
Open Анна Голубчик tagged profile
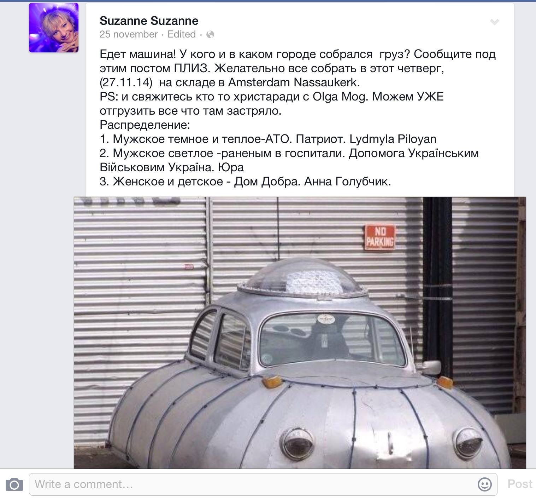tap(347, 182)
